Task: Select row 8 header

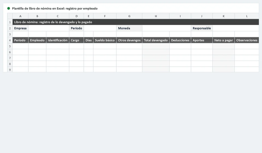Action: (x=10, y=64)
